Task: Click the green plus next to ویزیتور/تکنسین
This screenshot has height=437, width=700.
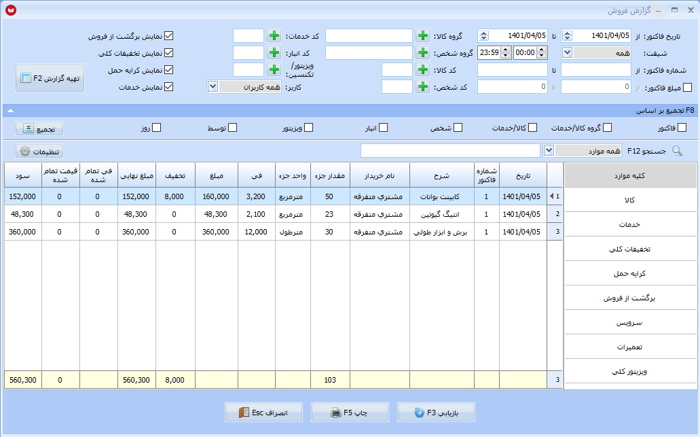Action: 274,70
